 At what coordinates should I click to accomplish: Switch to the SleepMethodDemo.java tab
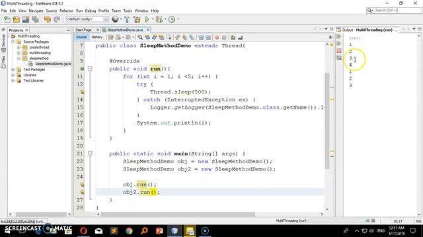tap(125, 30)
